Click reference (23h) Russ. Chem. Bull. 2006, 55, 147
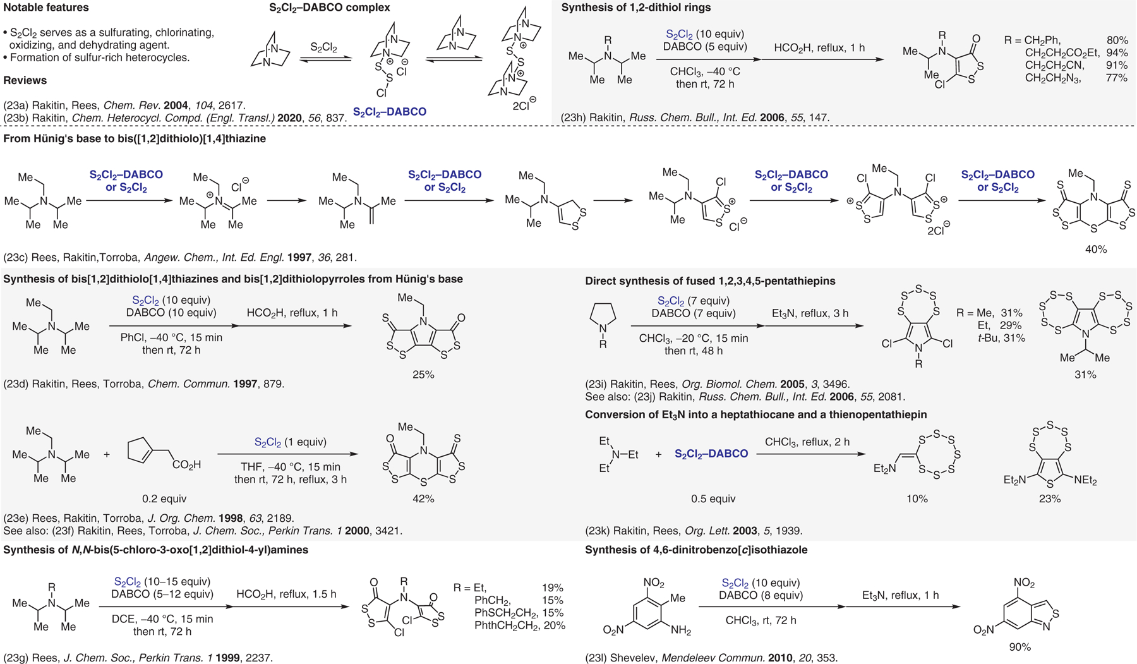 (695, 118)
